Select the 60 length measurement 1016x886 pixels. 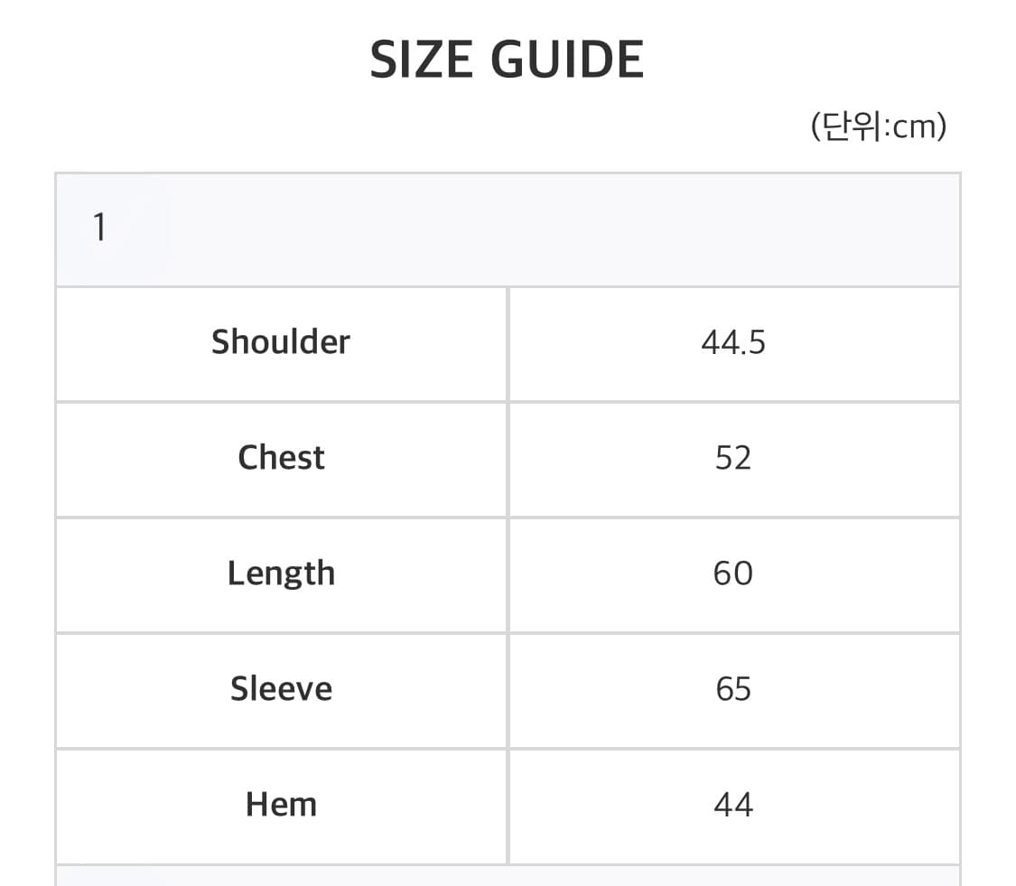(x=732, y=574)
